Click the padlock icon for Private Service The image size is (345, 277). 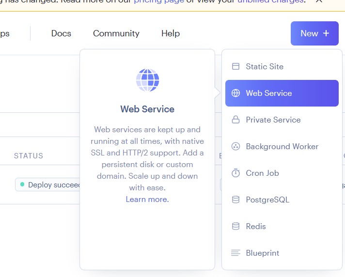[x=235, y=120]
